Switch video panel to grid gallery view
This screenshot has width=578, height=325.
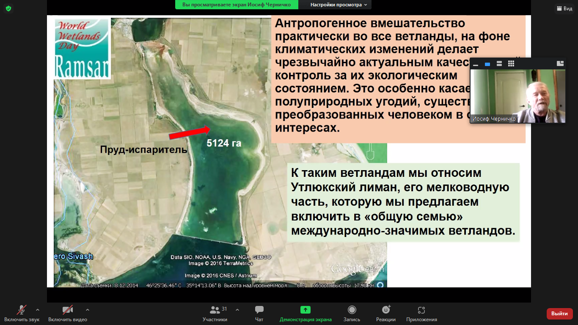point(511,64)
